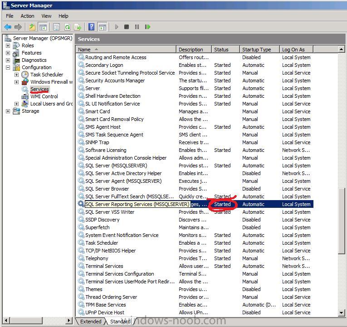
Task: Open the Help menu
Action: (x=64, y=16)
